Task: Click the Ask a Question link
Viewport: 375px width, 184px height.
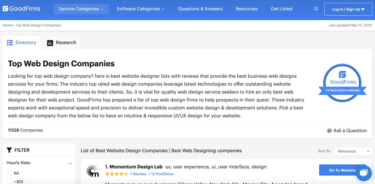Action: 350,131
